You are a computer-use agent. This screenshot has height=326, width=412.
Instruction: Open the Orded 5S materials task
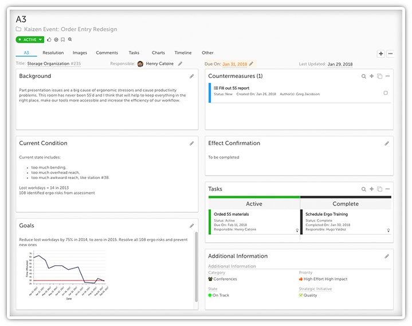[x=231, y=214]
